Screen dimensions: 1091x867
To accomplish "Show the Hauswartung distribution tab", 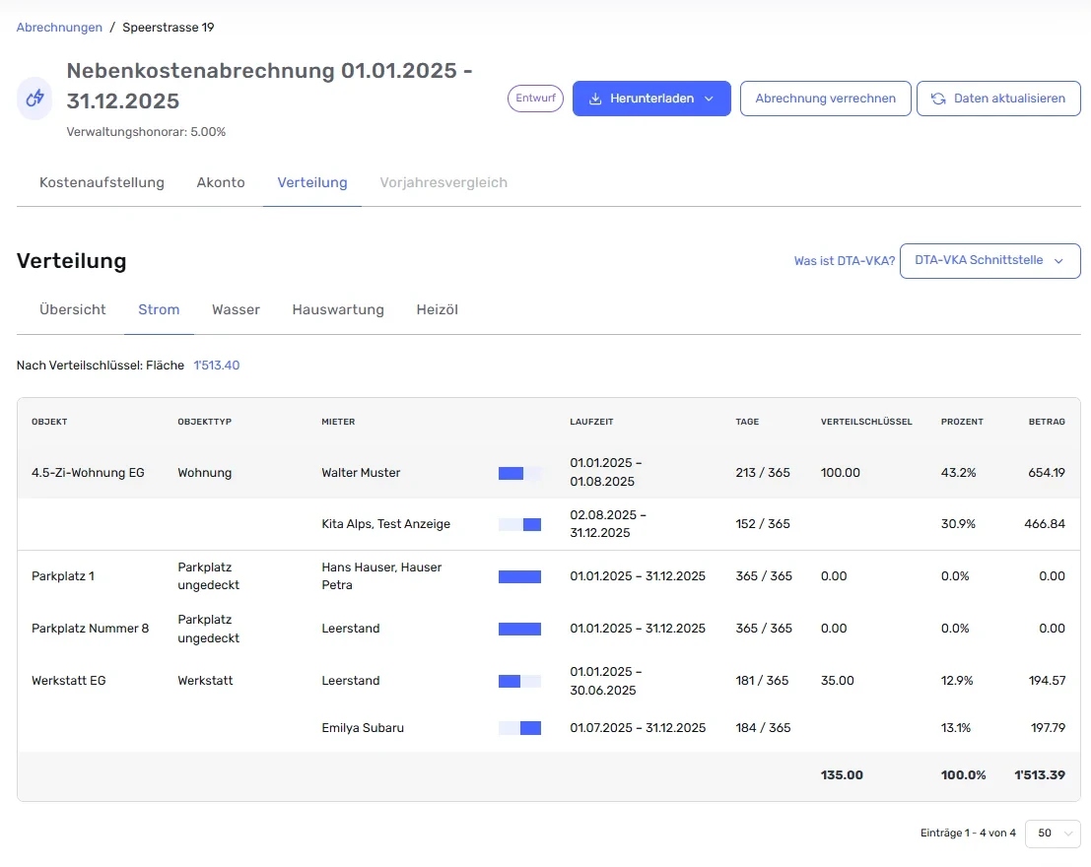I will coord(338,309).
